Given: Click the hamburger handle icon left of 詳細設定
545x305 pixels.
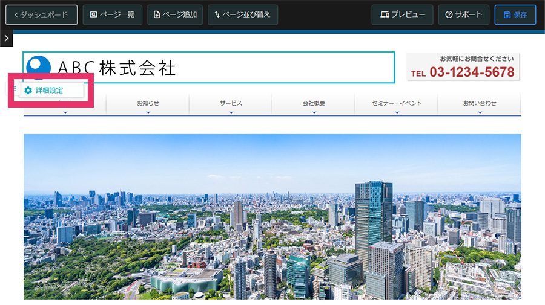Looking at the screenshot, I should tap(15, 89).
